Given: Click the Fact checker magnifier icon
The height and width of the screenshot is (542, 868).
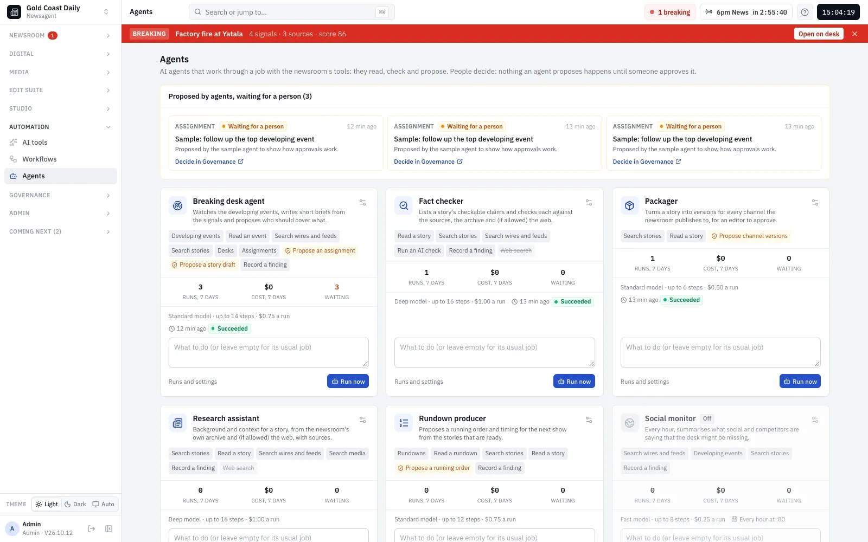Looking at the screenshot, I should pyautogui.click(x=404, y=205).
